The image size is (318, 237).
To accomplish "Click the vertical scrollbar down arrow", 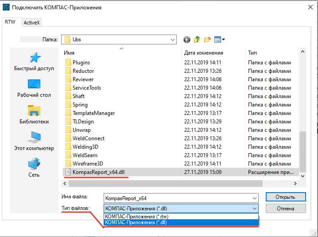I will pyautogui.click(x=302, y=176).
